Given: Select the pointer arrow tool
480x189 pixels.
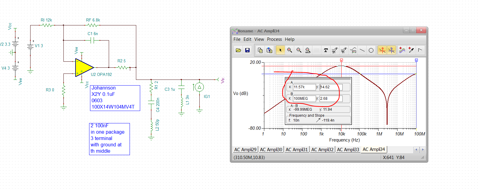Looking at the screenshot, I should pyautogui.click(x=280, y=50).
